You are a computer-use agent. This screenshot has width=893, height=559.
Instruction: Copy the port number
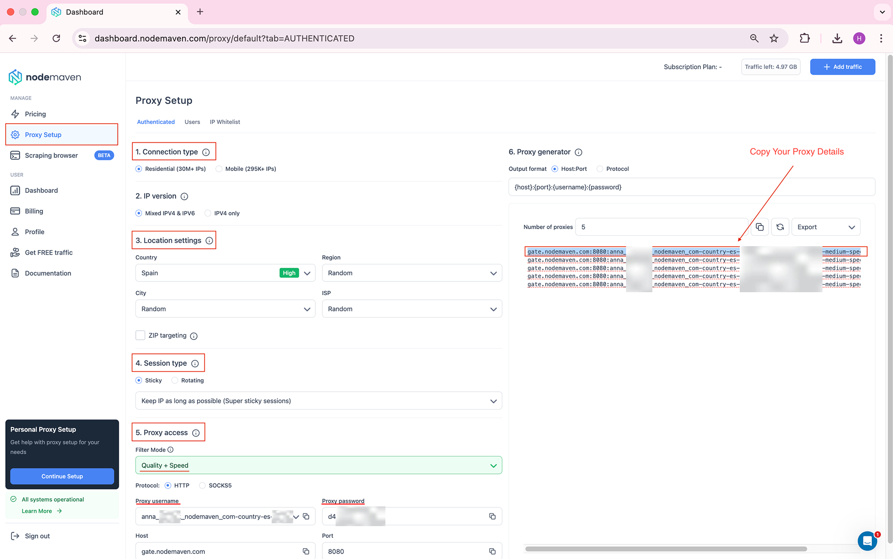point(492,551)
